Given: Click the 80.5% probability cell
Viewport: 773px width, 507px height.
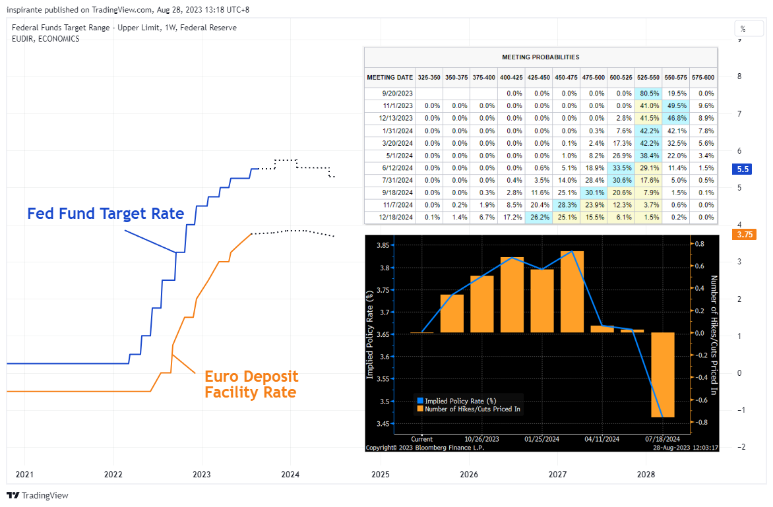Looking at the screenshot, I should click(649, 93).
